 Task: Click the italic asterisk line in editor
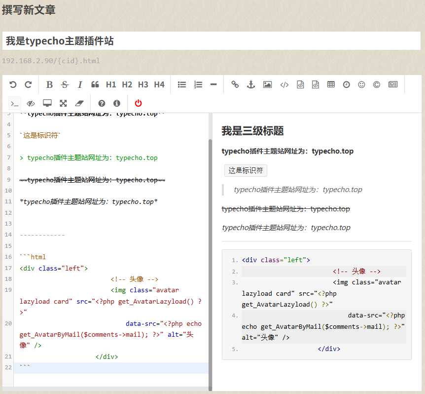[89, 202]
